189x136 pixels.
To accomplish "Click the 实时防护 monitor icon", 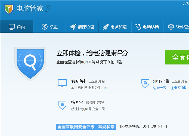I will [x=62, y=83].
